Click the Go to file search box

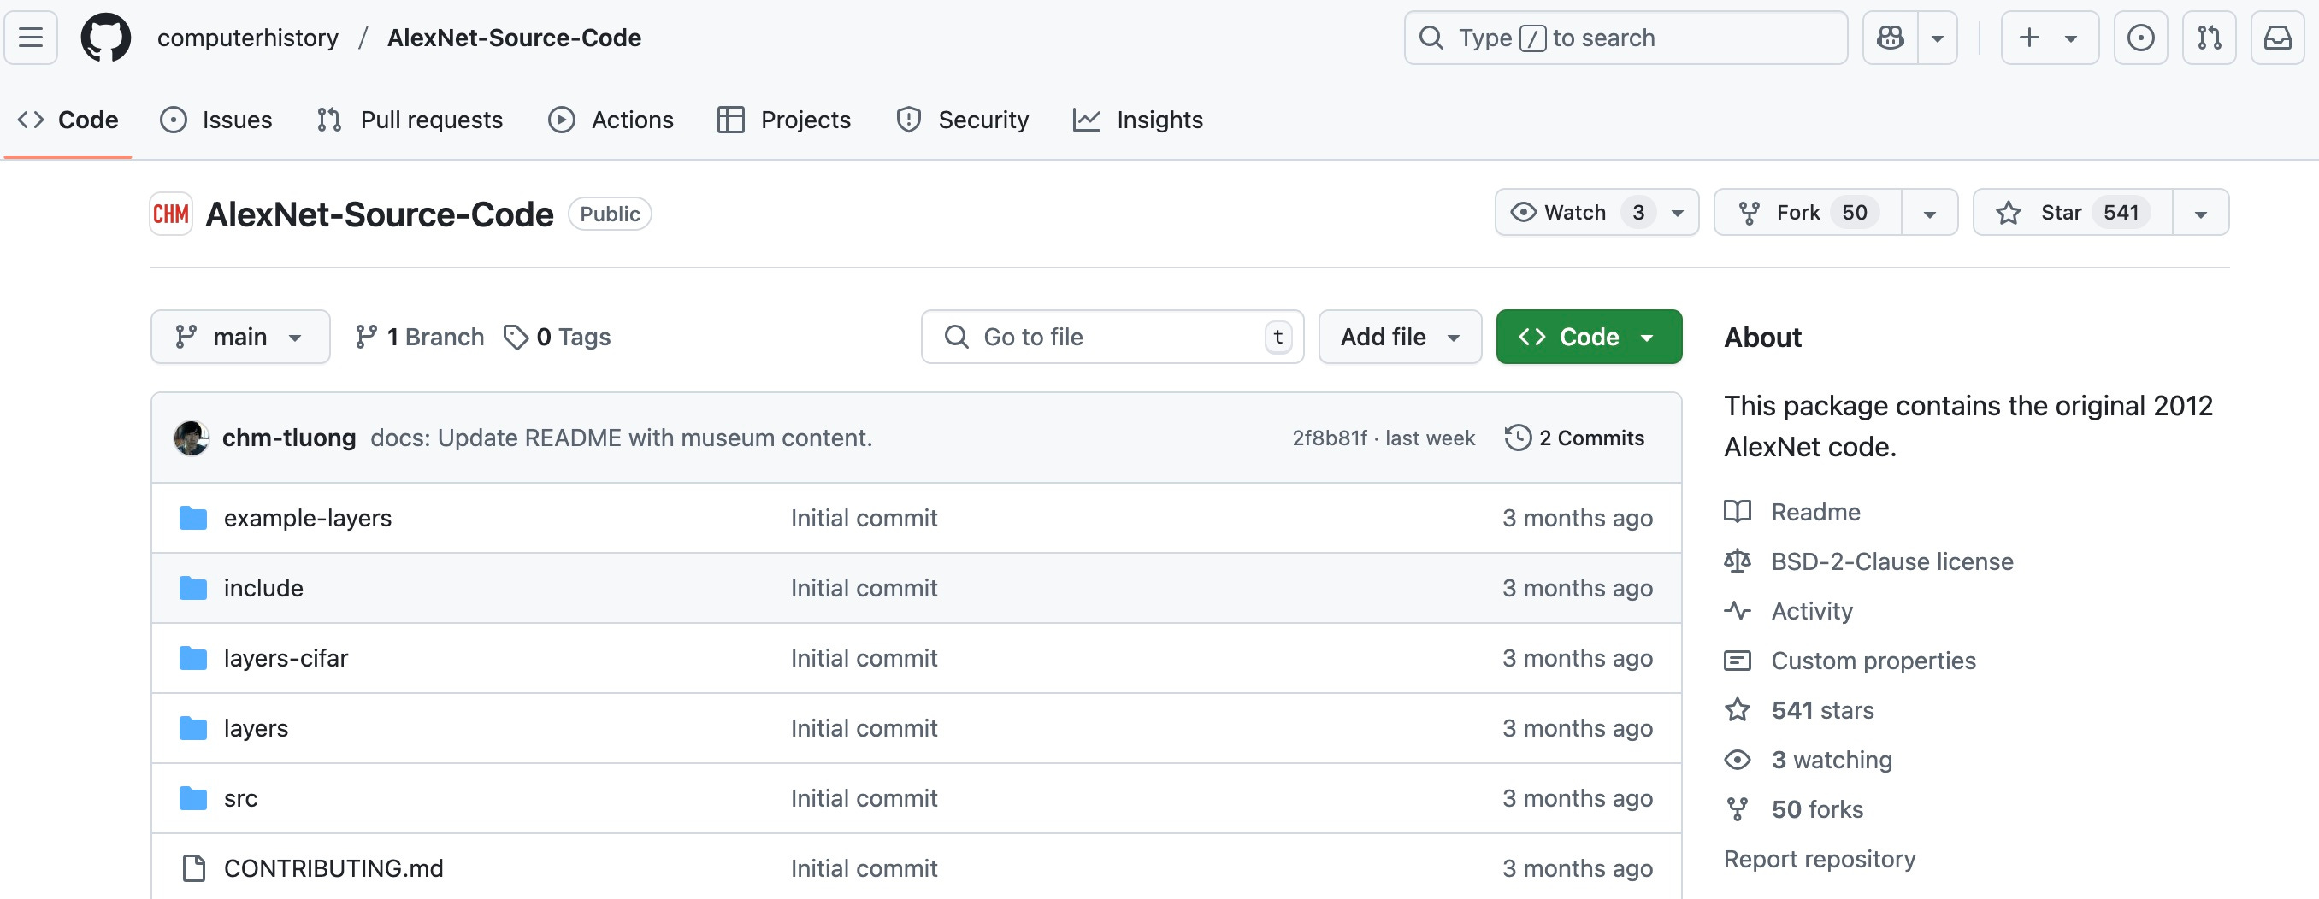(1112, 337)
